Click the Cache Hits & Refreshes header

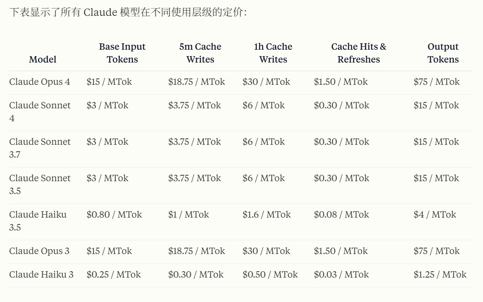click(x=358, y=53)
